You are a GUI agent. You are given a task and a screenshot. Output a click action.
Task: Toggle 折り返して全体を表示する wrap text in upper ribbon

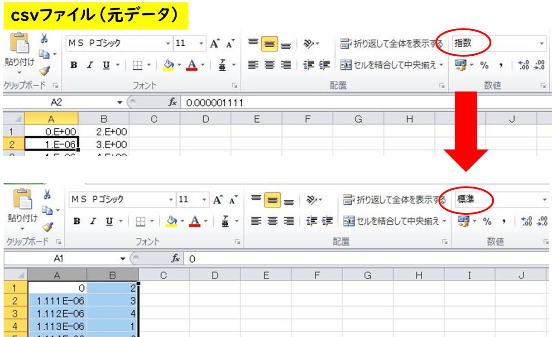(391, 44)
